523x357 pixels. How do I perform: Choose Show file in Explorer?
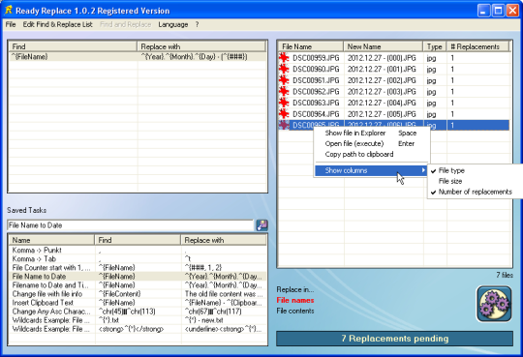(371, 133)
